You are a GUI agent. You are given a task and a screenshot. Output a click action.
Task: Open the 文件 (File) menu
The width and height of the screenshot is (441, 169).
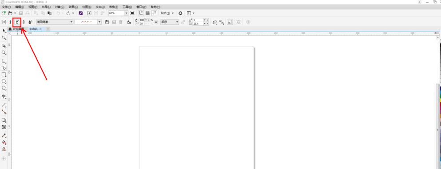pos(6,7)
